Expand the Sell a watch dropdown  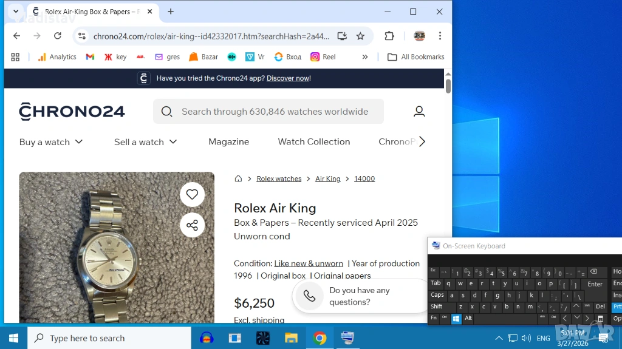(146, 141)
